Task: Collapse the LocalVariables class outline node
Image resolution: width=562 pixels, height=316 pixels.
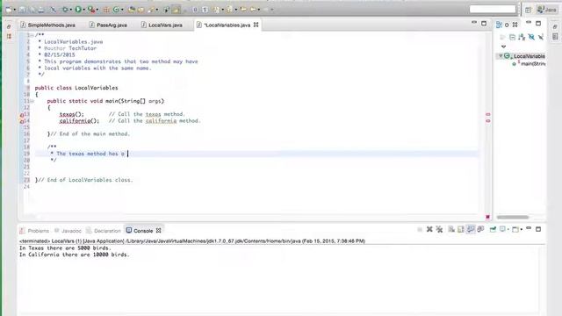Action: (x=501, y=56)
